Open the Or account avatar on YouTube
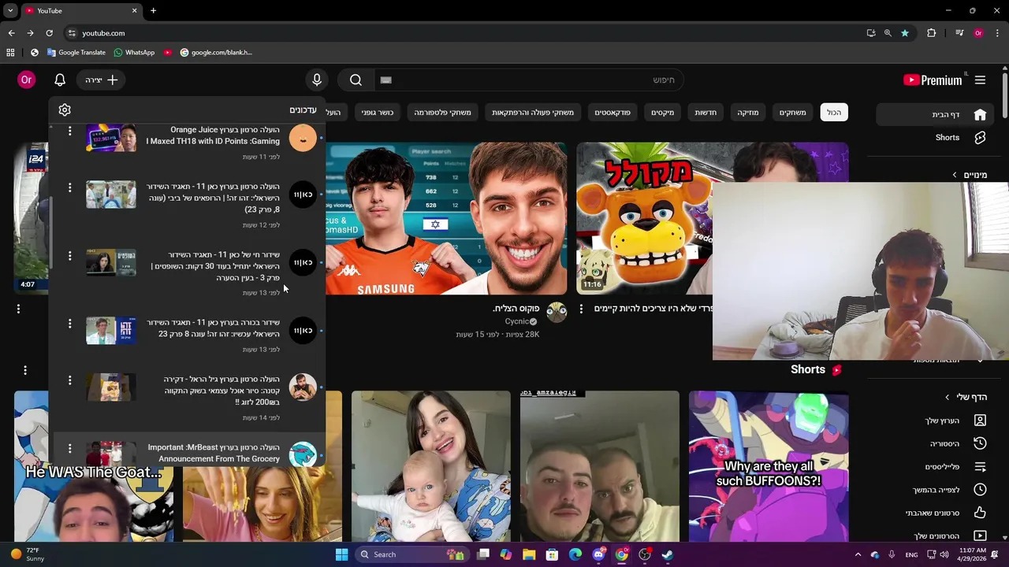 pyautogui.click(x=26, y=80)
